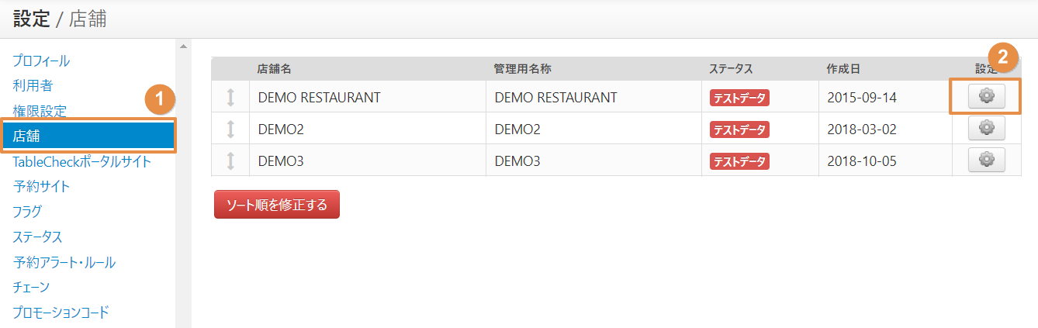Open the フラグ settings page
The height and width of the screenshot is (328, 1038).
27,211
